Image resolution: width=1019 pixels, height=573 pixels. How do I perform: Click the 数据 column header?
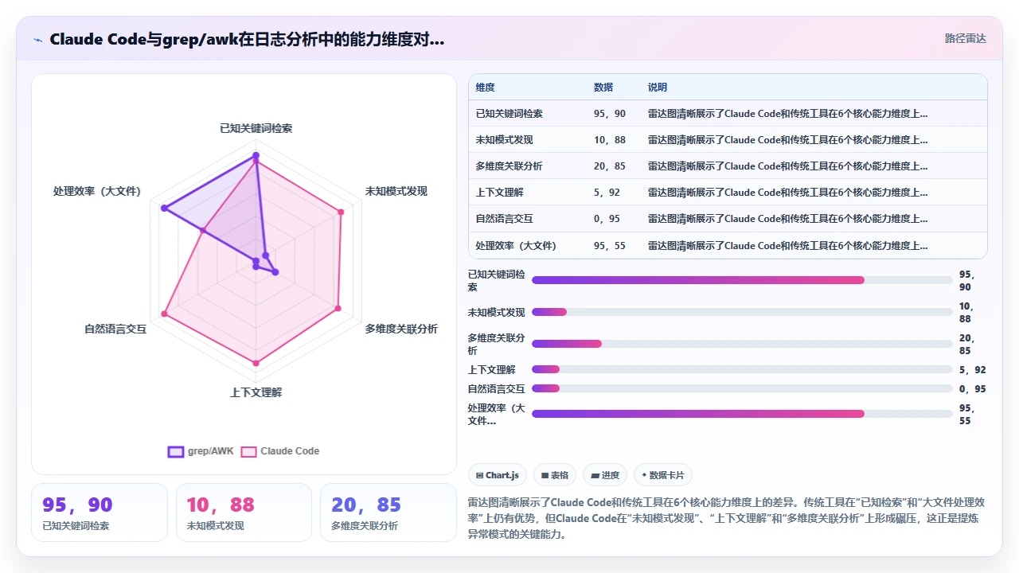(603, 88)
